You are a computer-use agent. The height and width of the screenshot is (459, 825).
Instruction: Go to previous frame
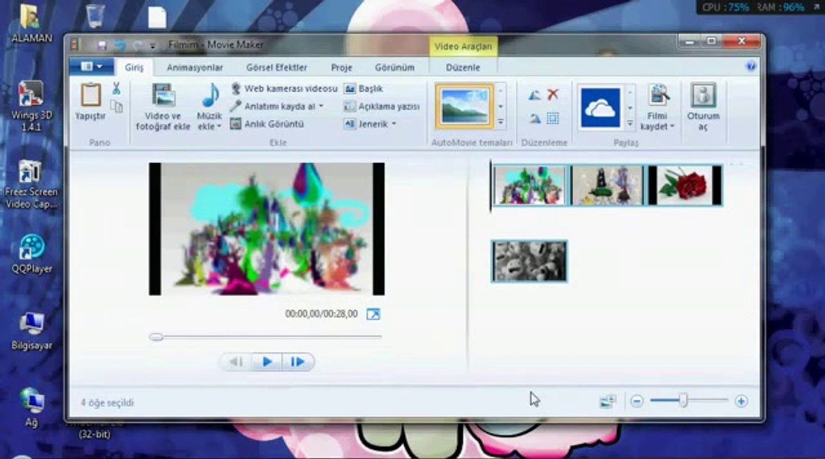pyautogui.click(x=236, y=362)
